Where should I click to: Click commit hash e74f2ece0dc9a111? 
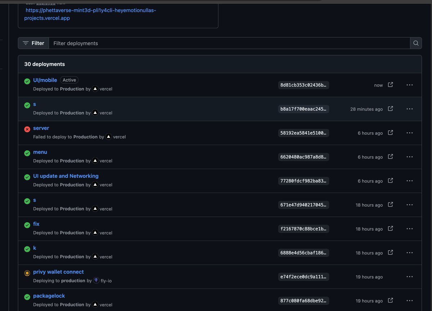click(x=303, y=277)
